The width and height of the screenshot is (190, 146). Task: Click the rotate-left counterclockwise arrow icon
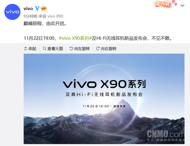(71, 48)
